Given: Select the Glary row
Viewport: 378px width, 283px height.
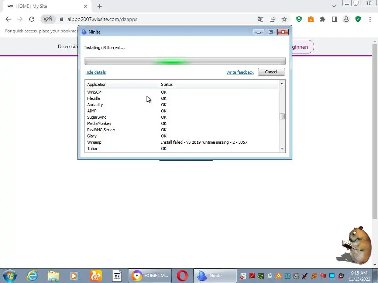Looking at the screenshot, I should [x=182, y=136].
